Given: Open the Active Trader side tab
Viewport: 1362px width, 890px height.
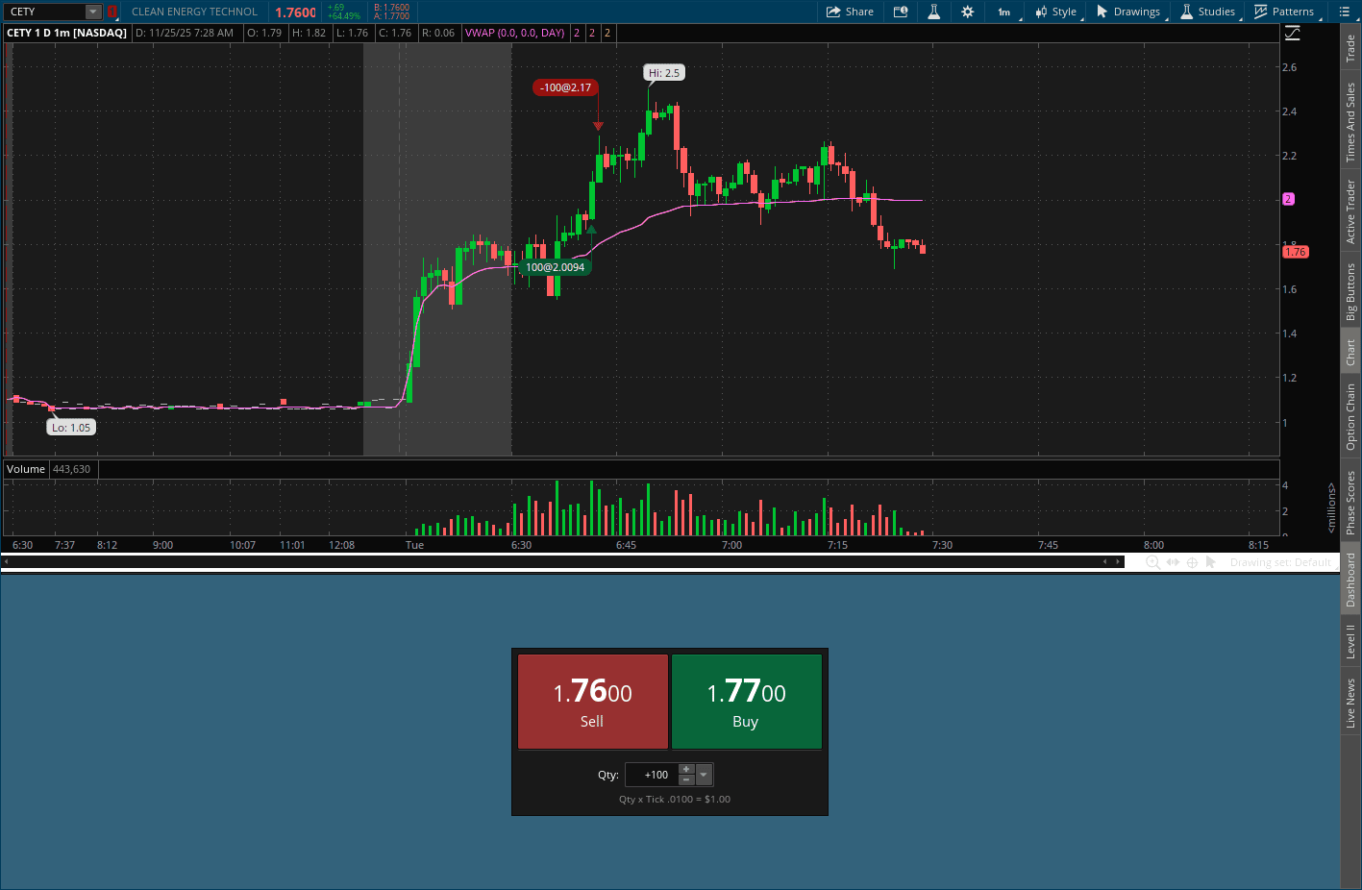Looking at the screenshot, I should tap(1350, 211).
